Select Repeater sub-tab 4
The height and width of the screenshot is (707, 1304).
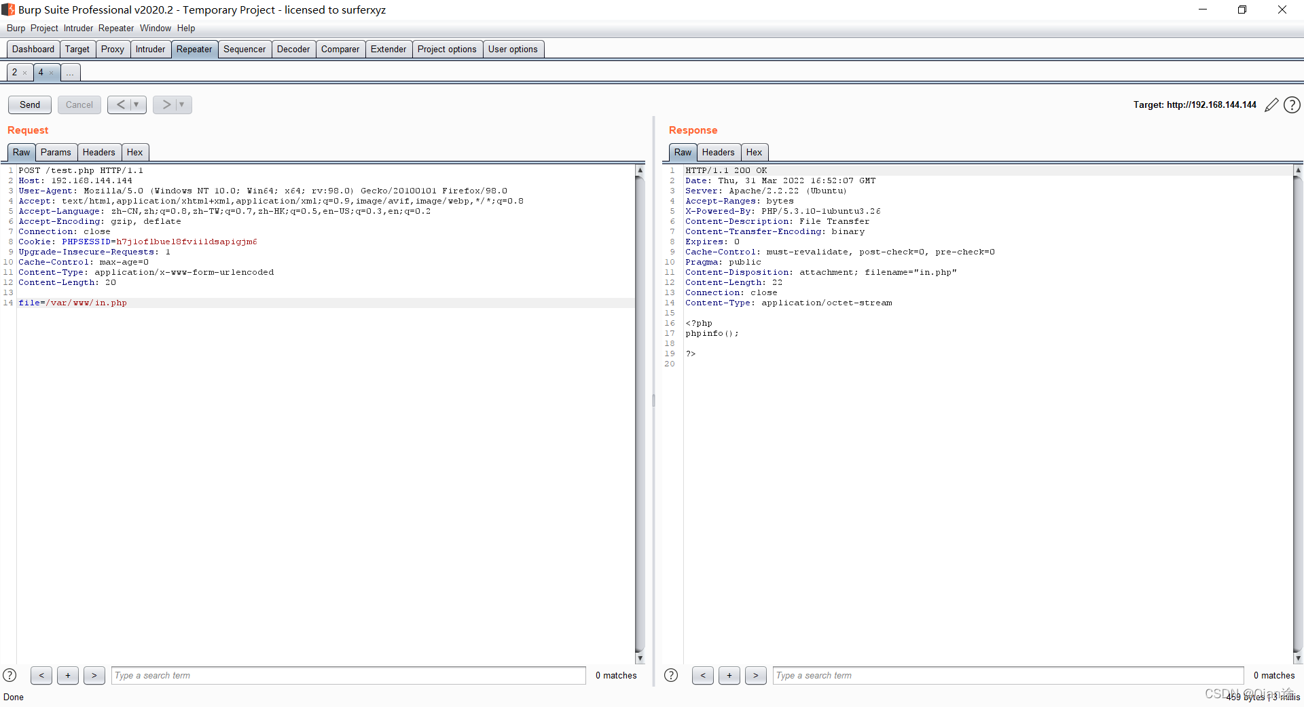point(41,72)
